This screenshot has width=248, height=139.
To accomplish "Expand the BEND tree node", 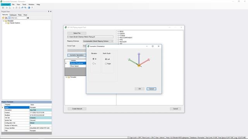I will click(x=118, y=32).
